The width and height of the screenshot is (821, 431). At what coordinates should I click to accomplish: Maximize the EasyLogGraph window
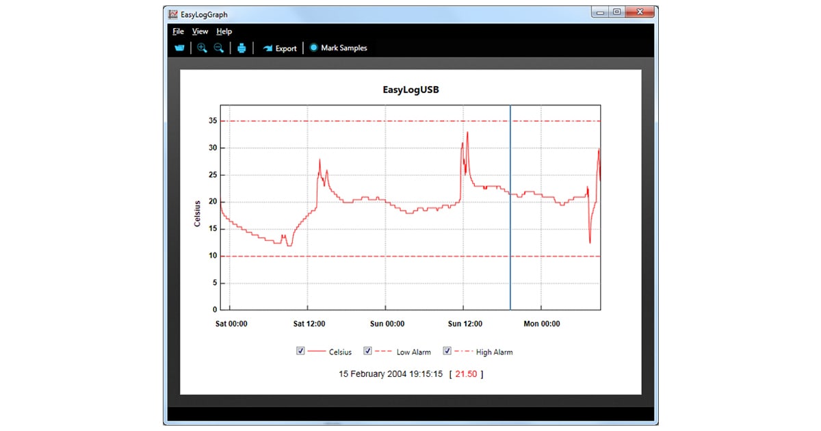tap(617, 12)
